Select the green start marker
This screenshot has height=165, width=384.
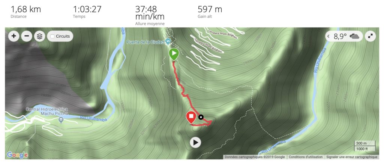pos(174,54)
